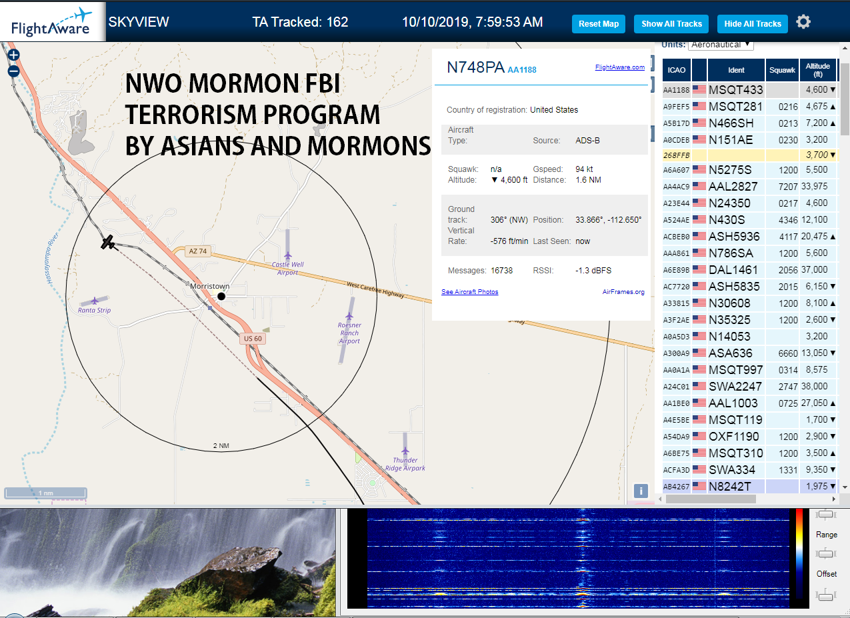Sort table by Squawk column header
Screen dimensions: 850x618
click(x=782, y=69)
